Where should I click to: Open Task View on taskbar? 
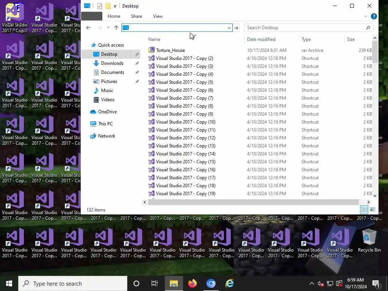click(x=155, y=283)
